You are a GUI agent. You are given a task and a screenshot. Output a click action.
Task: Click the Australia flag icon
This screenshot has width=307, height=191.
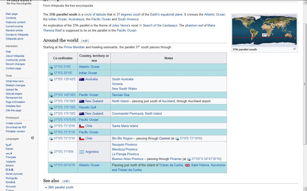pos(82,79)
